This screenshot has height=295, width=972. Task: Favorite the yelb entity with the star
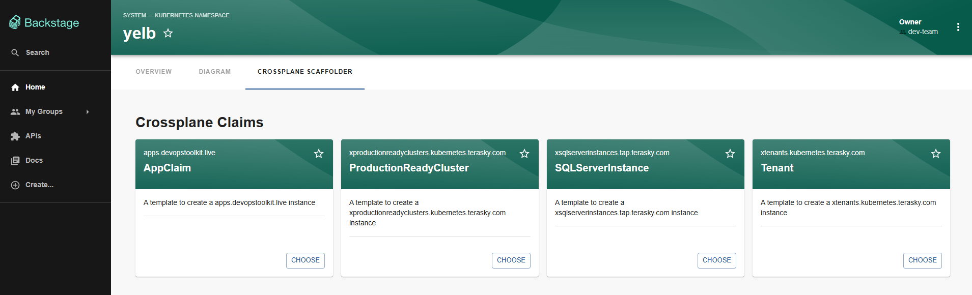168,34
